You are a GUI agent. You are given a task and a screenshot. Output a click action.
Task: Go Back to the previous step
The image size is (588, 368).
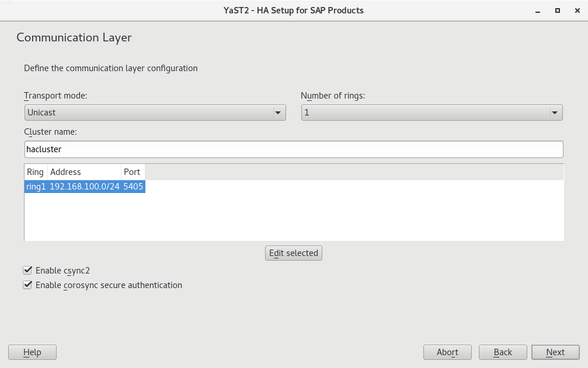[x=503, y=352]
